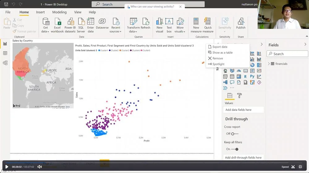This screenshot has width=309, height=173.
Task: Create a New measure
Action: click(196, 25)
